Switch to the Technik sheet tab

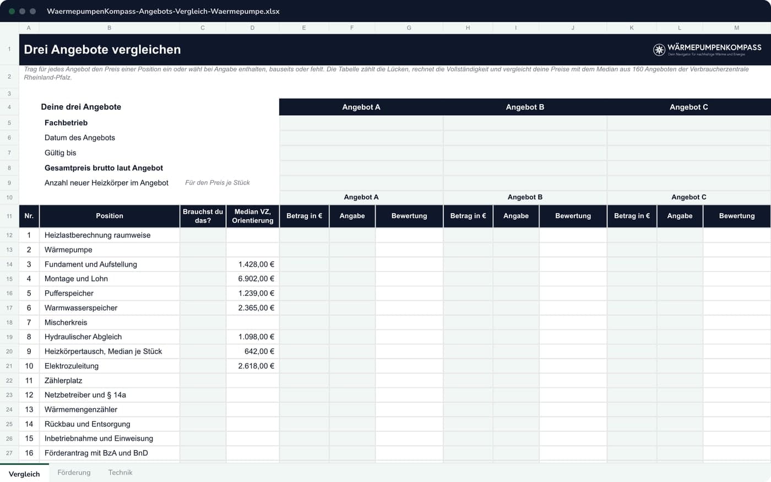pos(120,473)
